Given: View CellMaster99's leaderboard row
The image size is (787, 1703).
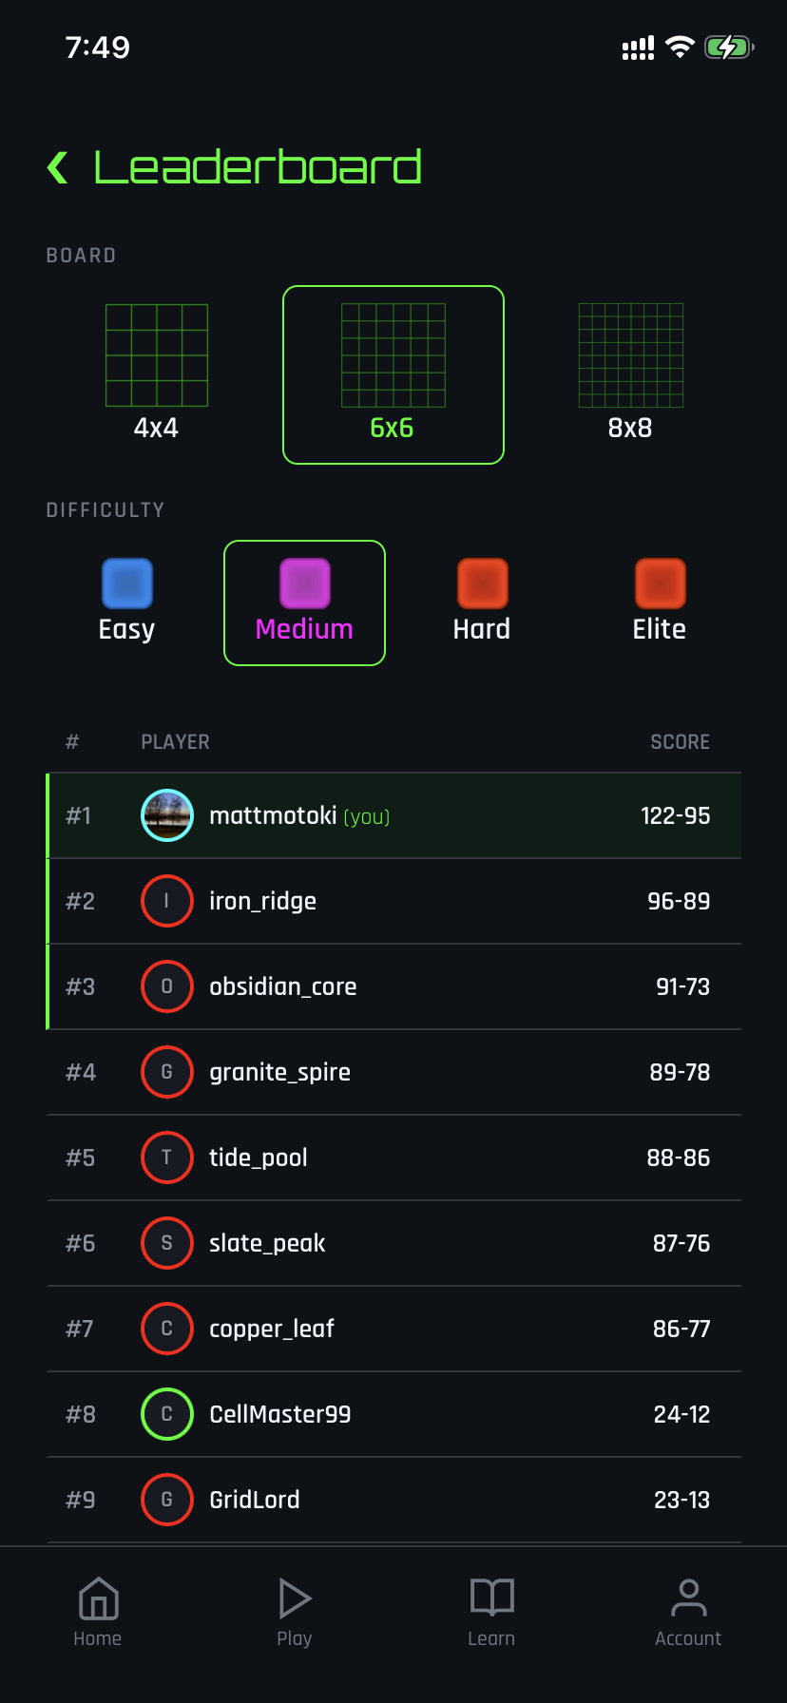Looking at the screenshot, I should 393,1413.
